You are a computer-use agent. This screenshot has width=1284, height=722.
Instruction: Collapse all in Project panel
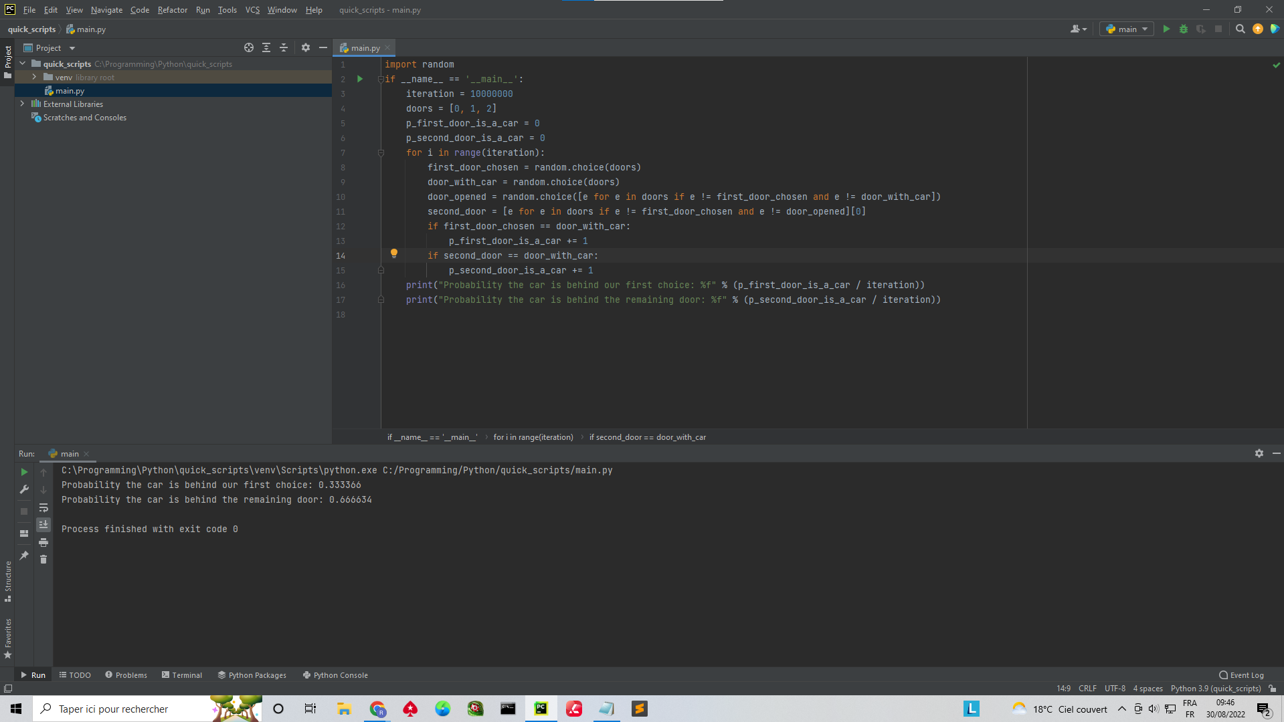[284, 47]
